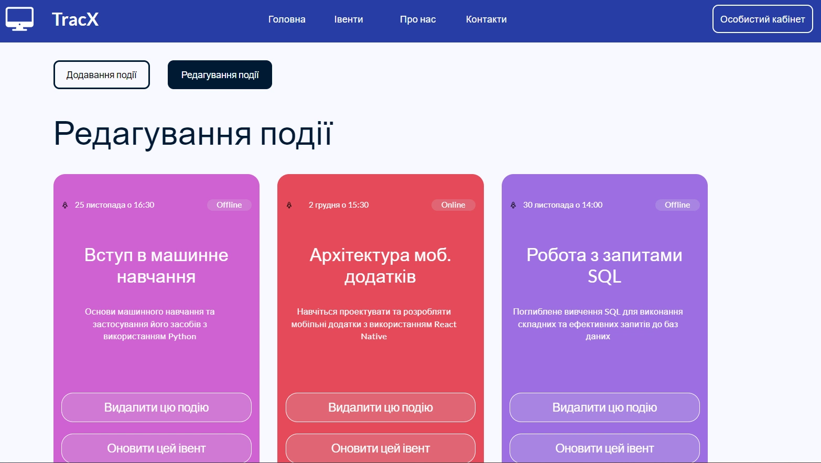The image size is (821, 463).
Task: Update the machine learning event
Action: (156, 448)
